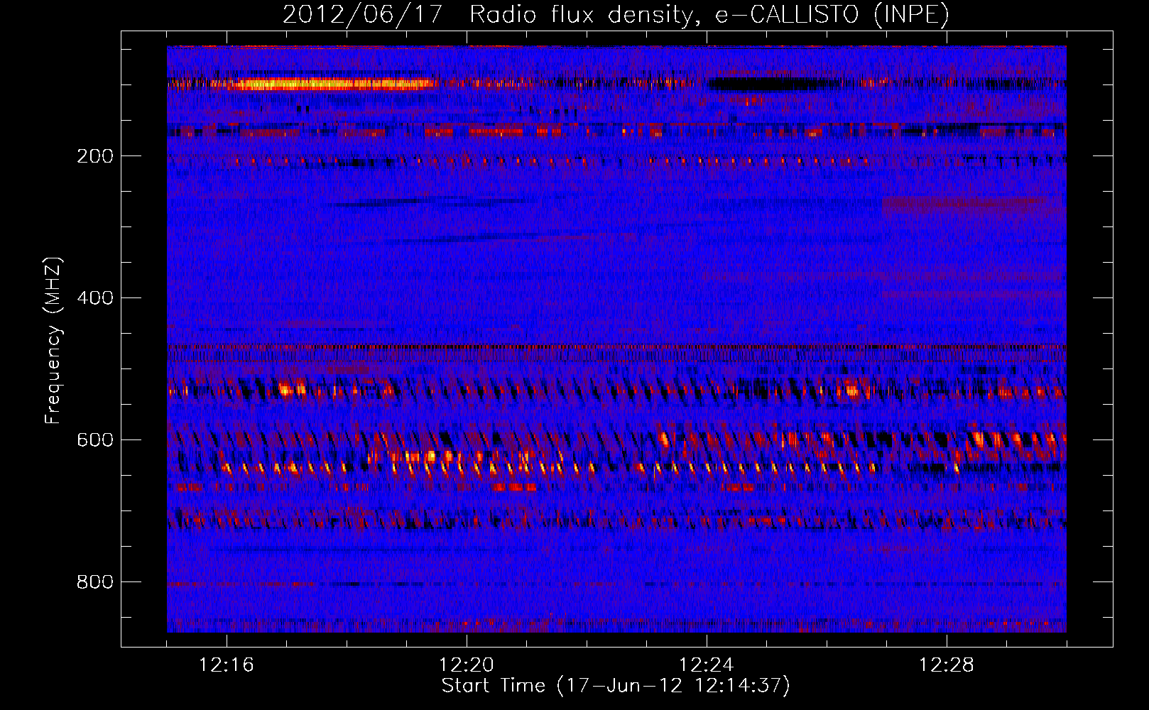
Task: Click the 12:20 time tick label
Action: pyautogui.click(x=467, y=665)
